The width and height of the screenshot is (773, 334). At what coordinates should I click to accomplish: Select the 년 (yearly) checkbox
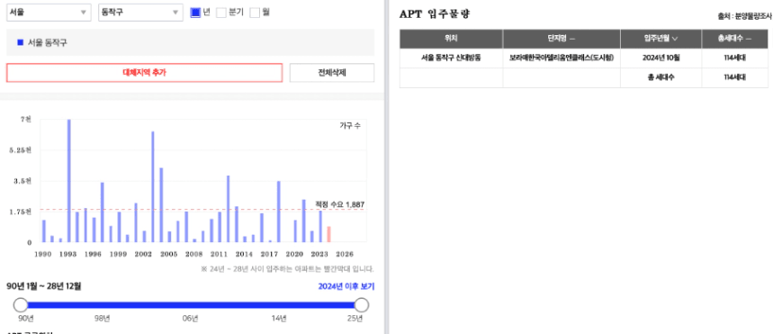tap(195, 13)
